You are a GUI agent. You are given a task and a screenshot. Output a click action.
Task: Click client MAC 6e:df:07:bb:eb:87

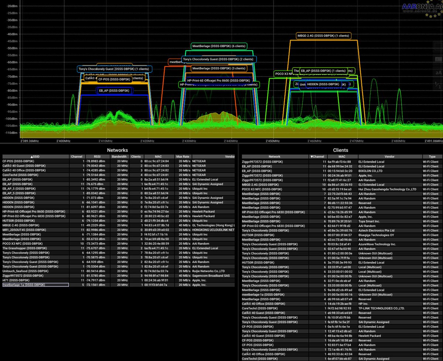pos(339,359)
